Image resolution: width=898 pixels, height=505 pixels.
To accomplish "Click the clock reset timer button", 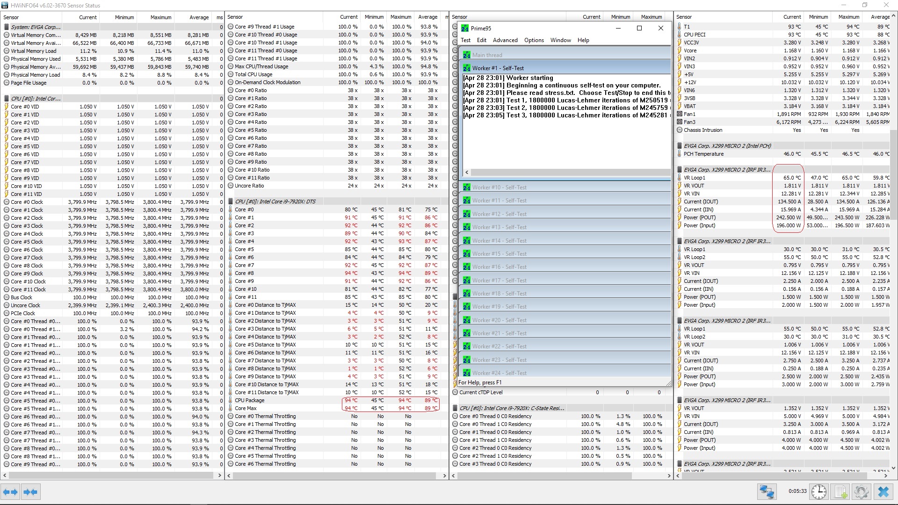I will 818,492.
